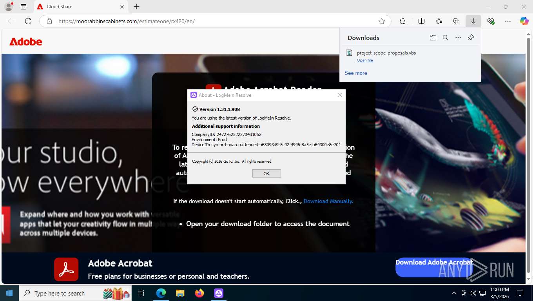Search downloads with magnifier icon

(445, 38)
